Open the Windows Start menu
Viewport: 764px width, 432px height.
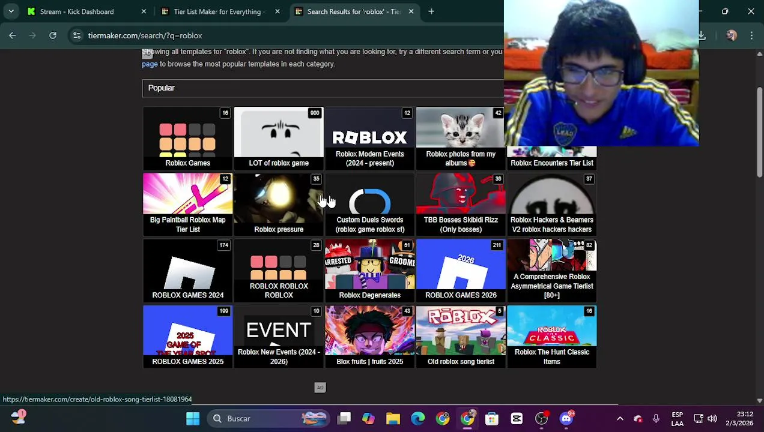point(193,418)
